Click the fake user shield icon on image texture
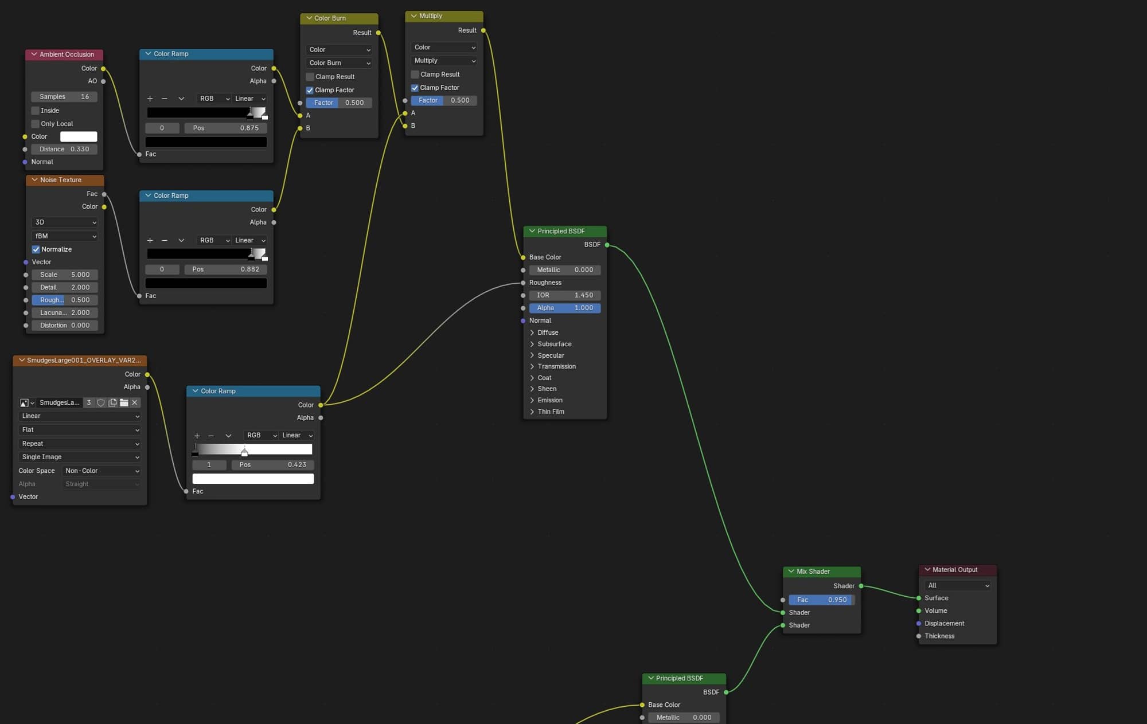Screen dimensions: 1147x724 [101, 403]
